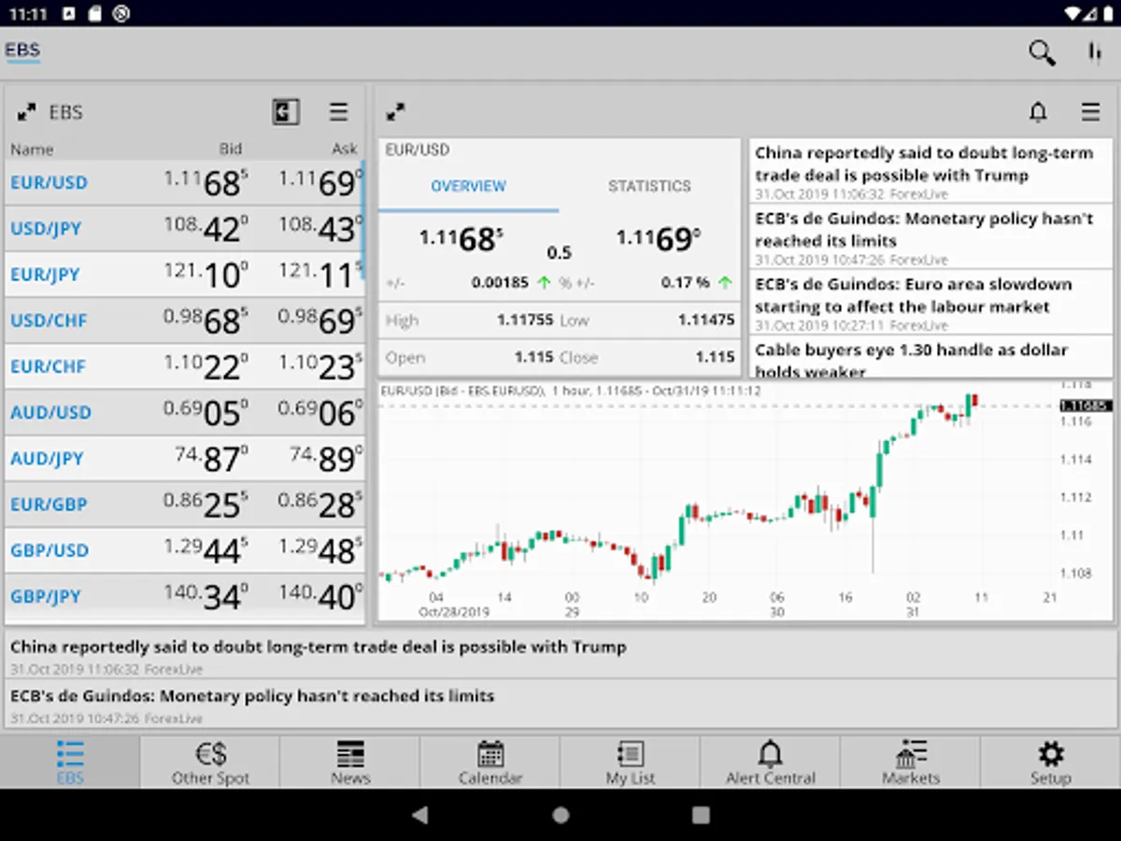Open bottom ticker headline about ECB's de Guindos

(x=560, y=706)
